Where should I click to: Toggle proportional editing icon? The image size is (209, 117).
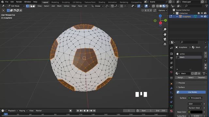point(121,6)
